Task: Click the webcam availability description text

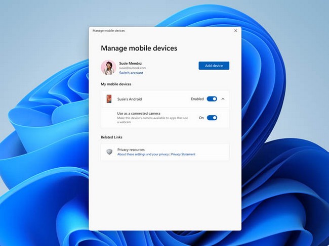Action: pyautogui.click(x=152, y=120)
